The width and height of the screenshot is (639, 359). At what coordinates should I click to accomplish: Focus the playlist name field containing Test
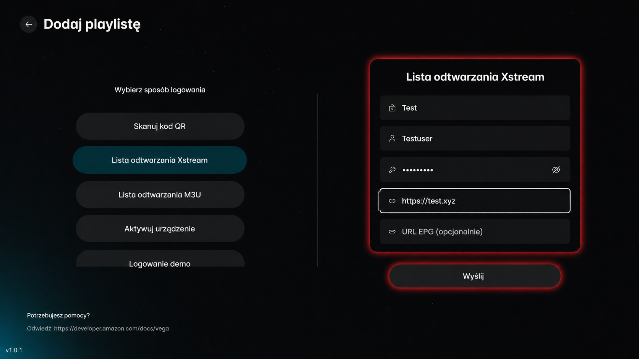475,108
